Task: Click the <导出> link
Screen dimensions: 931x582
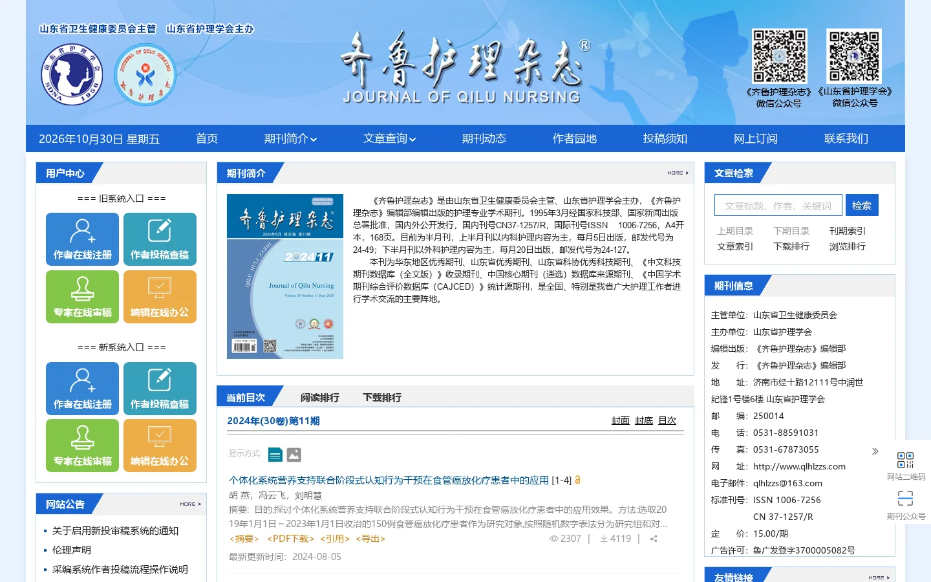Action: [370, 539]
